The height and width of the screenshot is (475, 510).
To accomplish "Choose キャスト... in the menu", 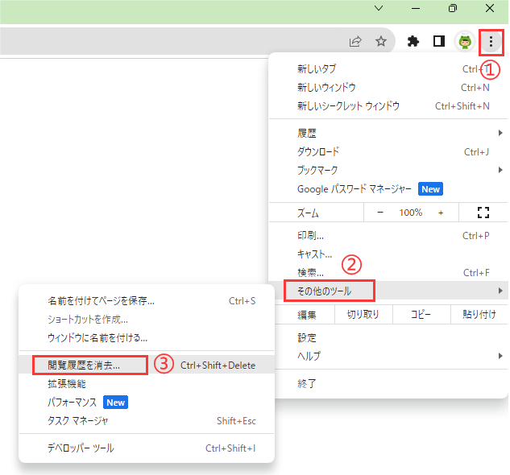I will tap(388, 254).
